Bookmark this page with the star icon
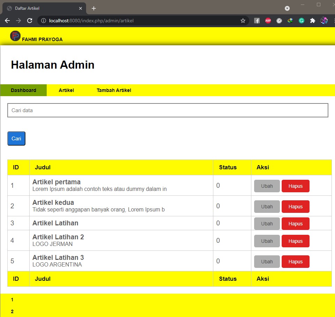The width and height of the screenshot is (335, 317). click(x=243, y=21)
